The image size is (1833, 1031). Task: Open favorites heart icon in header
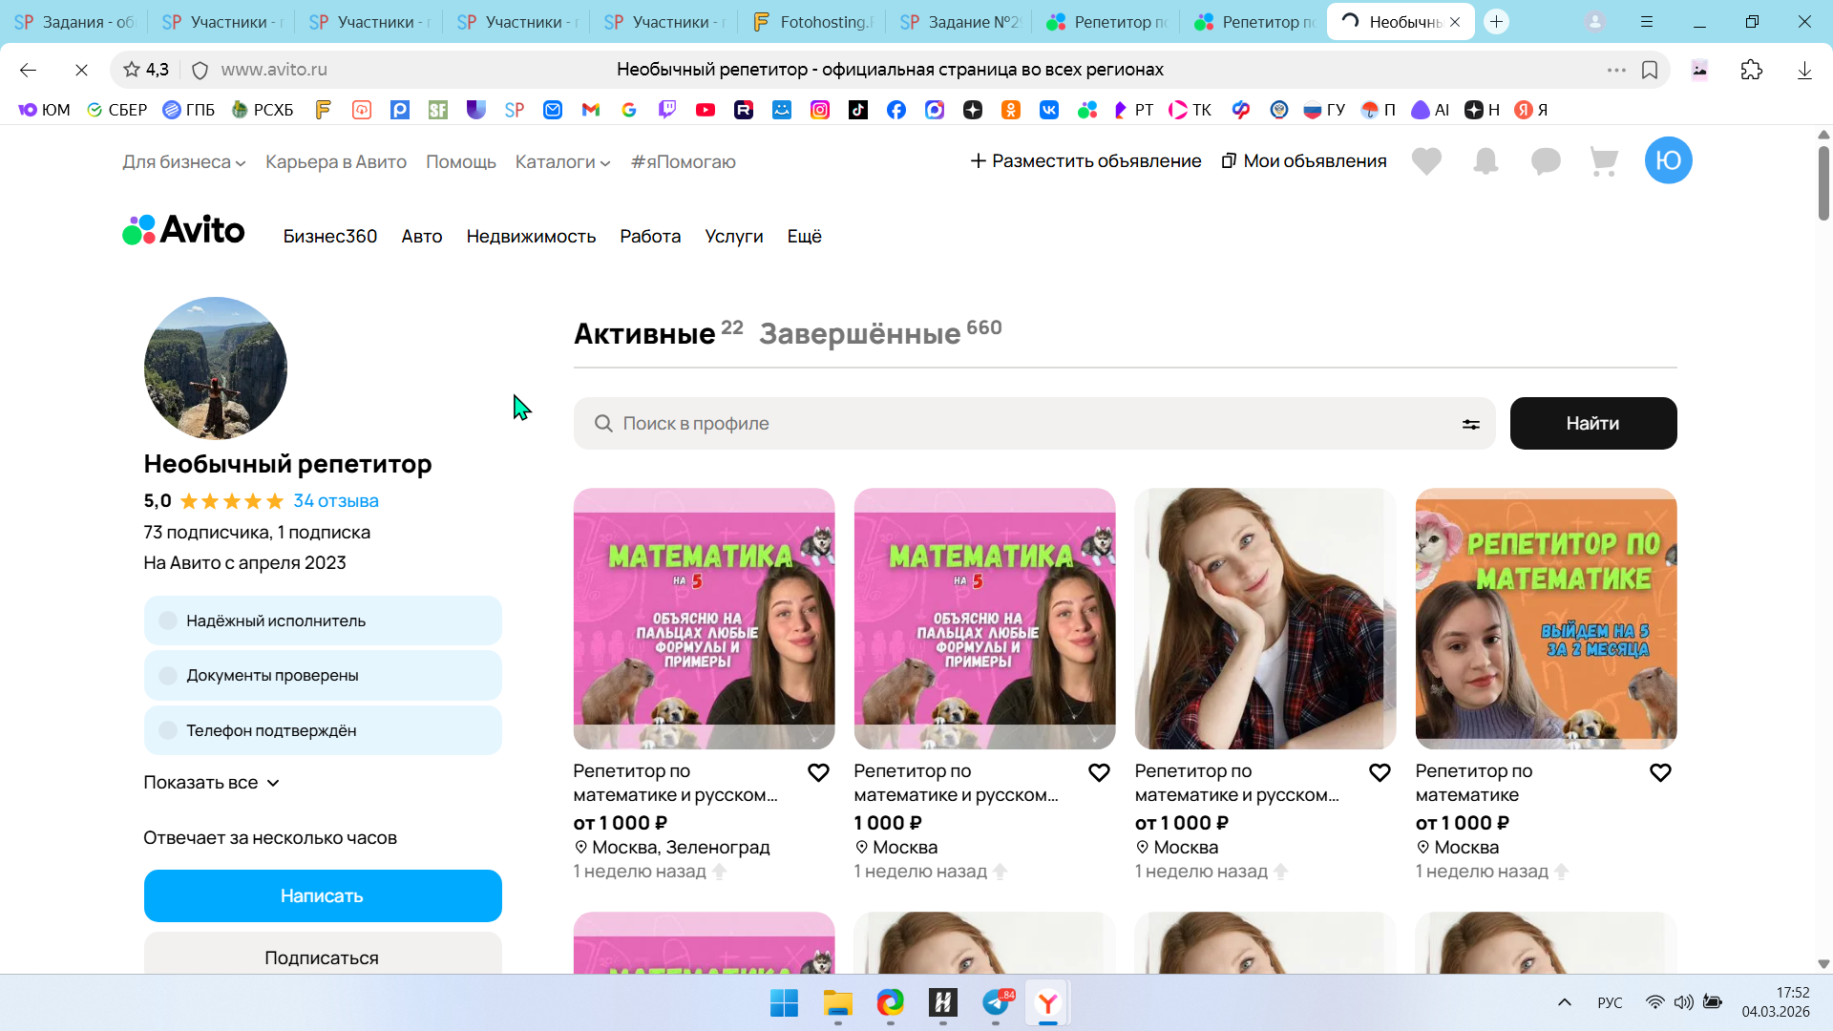(1426, 161)
